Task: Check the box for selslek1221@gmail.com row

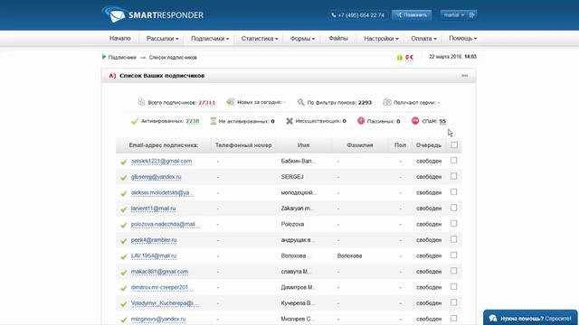Action: pos(453,161)
